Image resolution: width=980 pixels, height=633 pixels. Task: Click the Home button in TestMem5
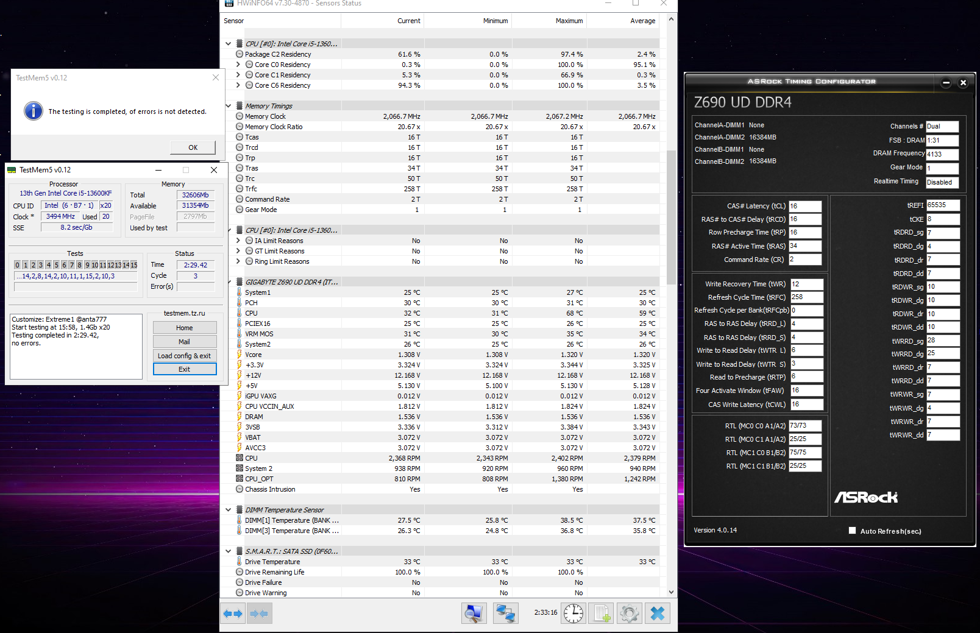(x=185, y=328)
